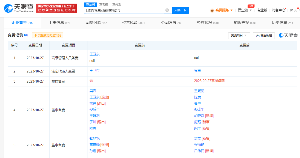Click the 天眼查 watermark logo above the table

tap(288, 35)
